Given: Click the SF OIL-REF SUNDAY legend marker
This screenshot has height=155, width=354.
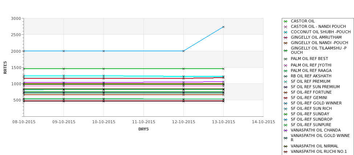Looking at the screenshot, I should [286, 114].
